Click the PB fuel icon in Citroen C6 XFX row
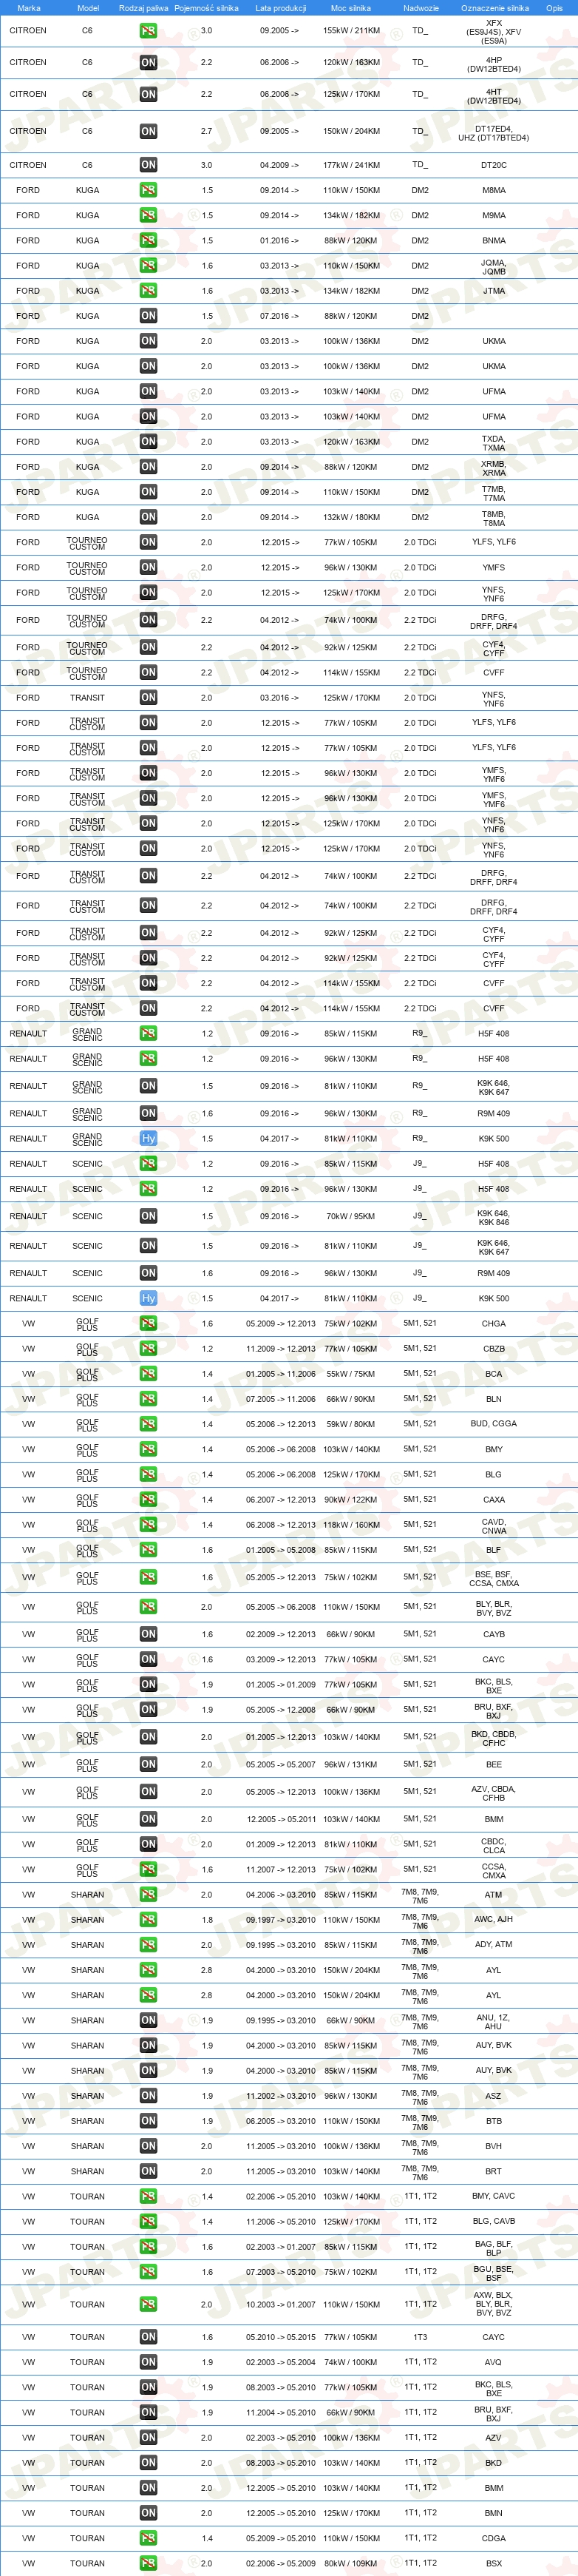This screenshot has width=578, height=2576. (148, 31)
